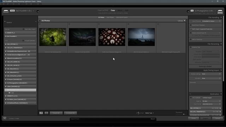Collapse File Renaming panel
The image size is (226, 127).
tap(221, 44)
